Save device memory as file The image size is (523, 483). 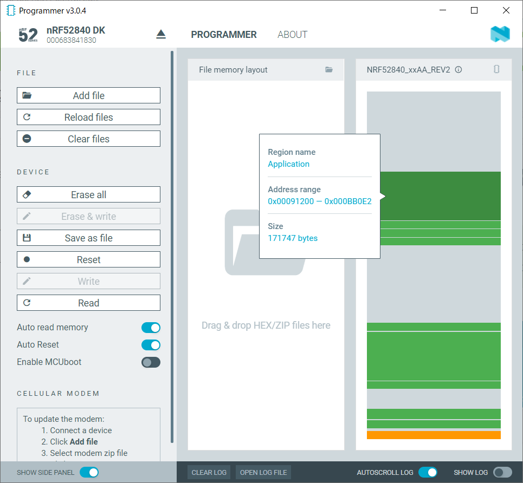point(88,238)
